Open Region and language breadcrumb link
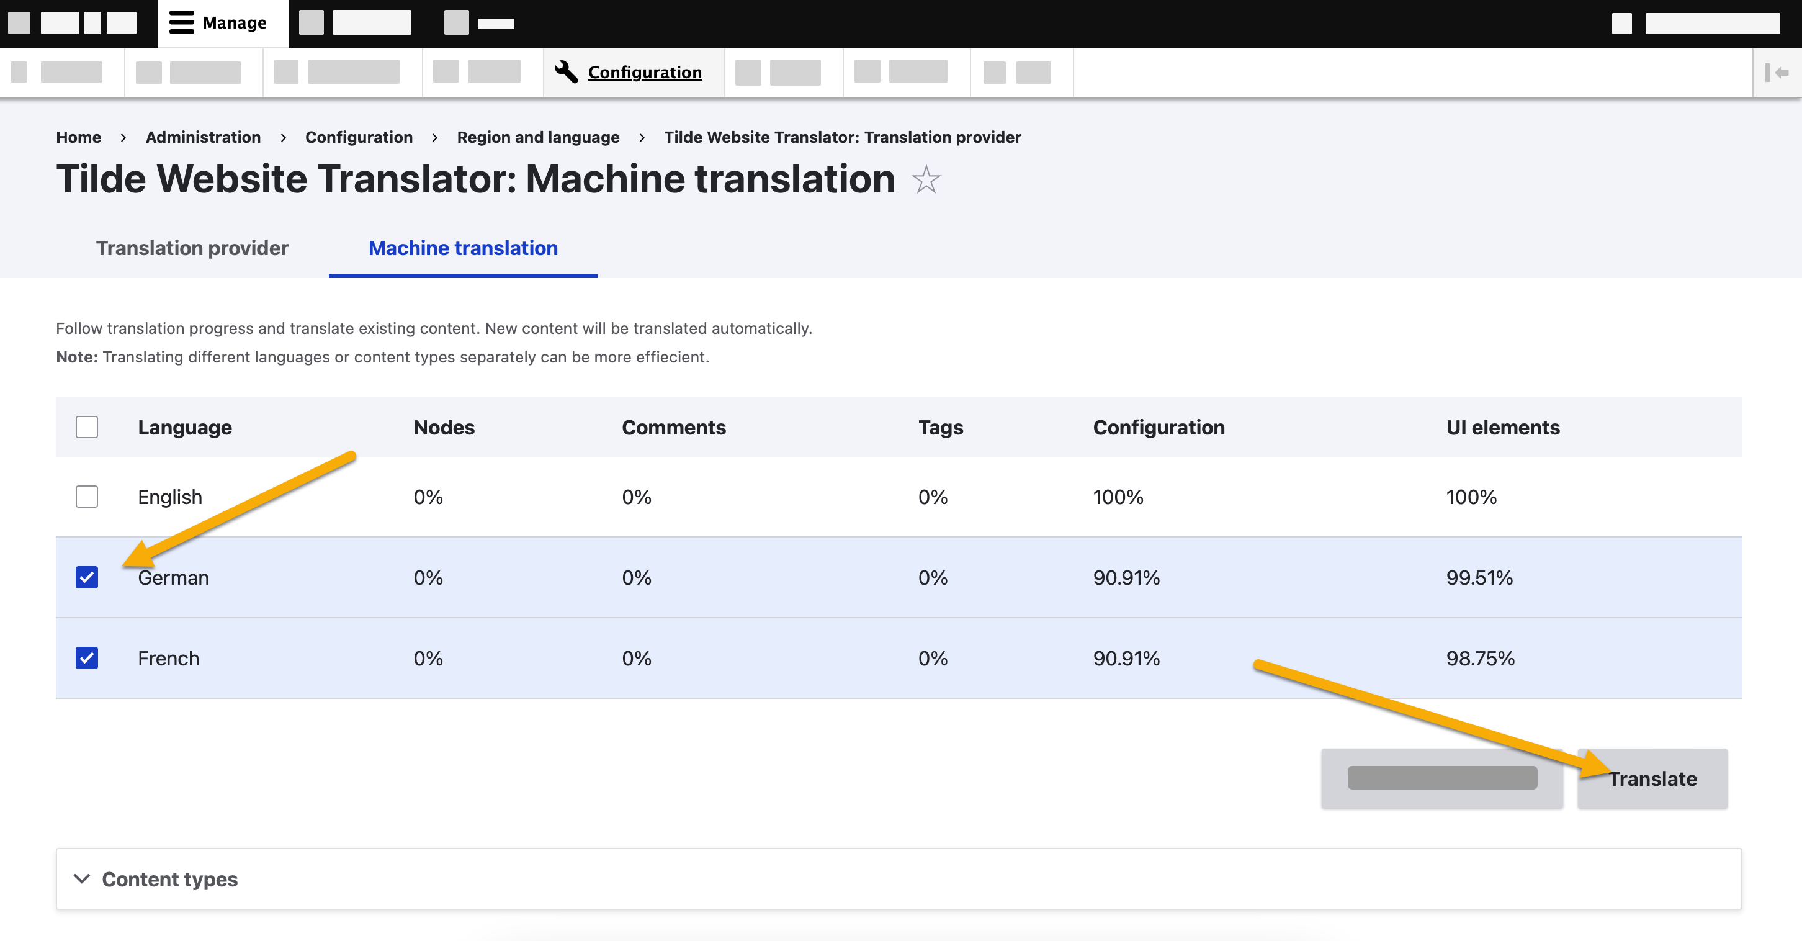 click(538, 137)
